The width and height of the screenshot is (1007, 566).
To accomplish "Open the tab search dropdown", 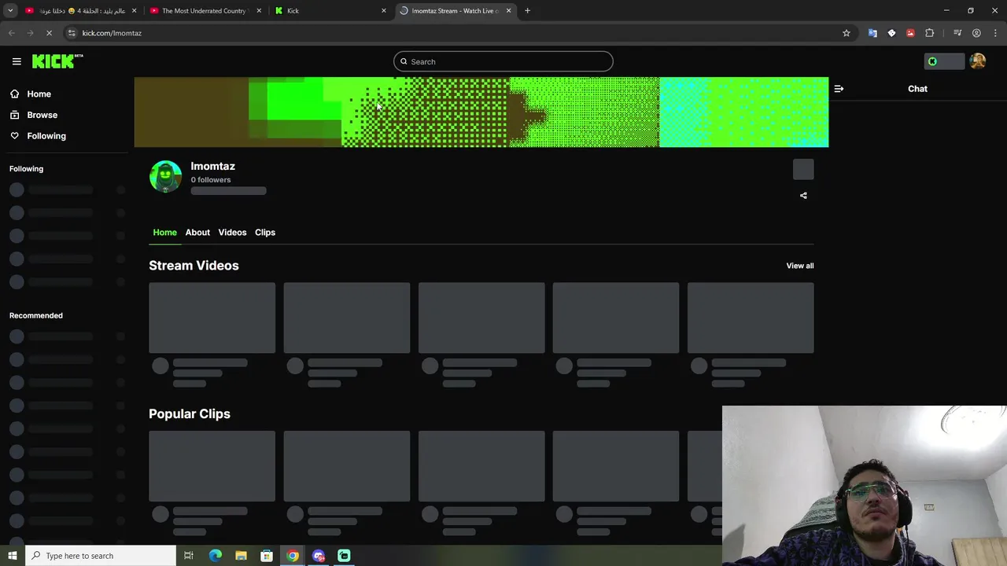I will (10, 11).
